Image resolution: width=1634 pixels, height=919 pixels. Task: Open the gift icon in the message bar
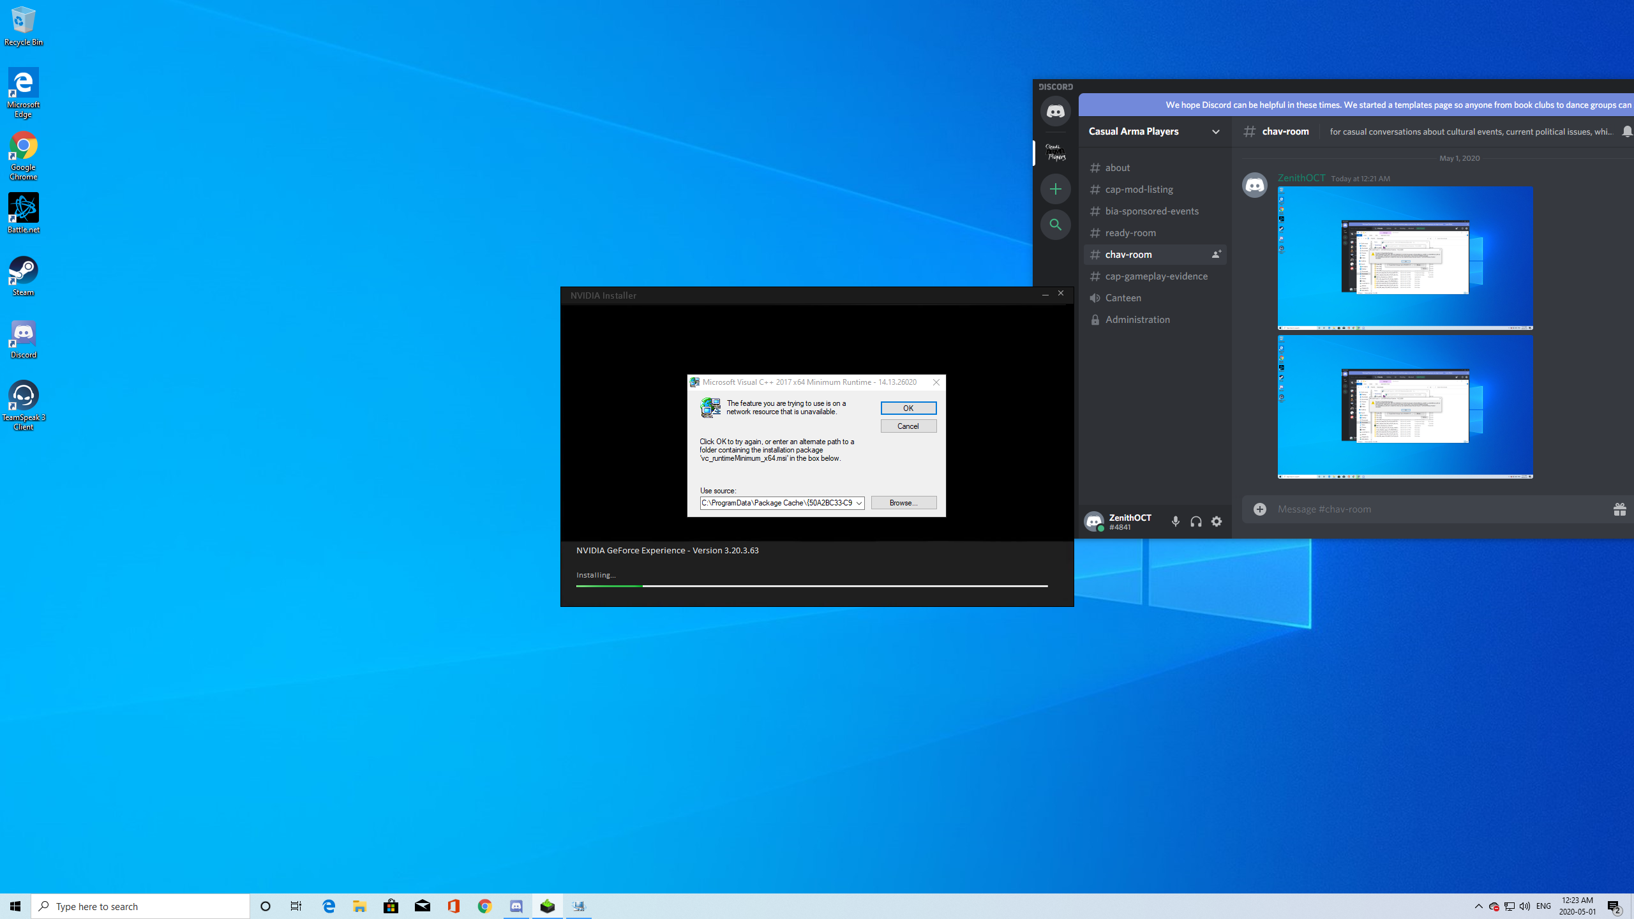click(x=1620, y=509)
